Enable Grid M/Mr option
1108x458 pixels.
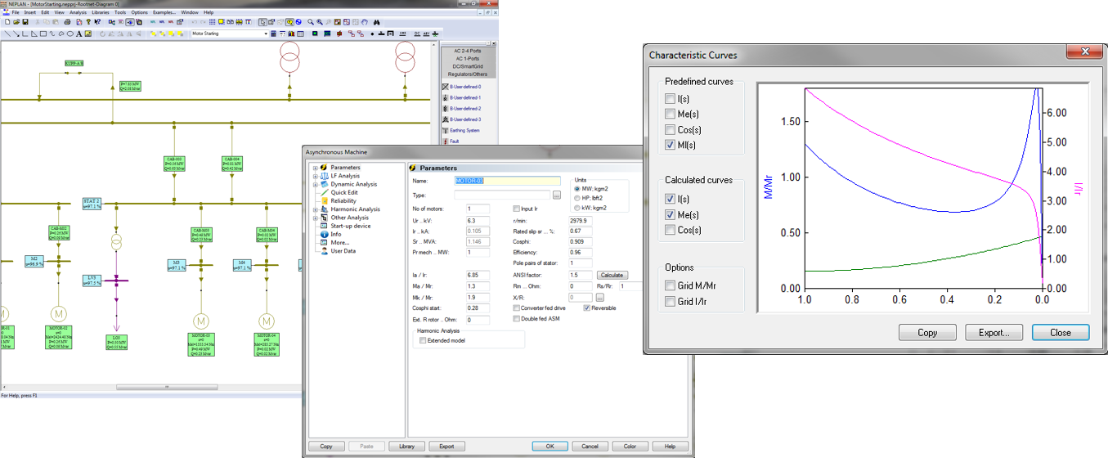pos(671,285)
